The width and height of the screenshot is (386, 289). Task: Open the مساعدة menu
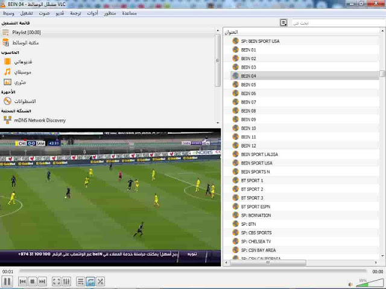click(129, 13)
